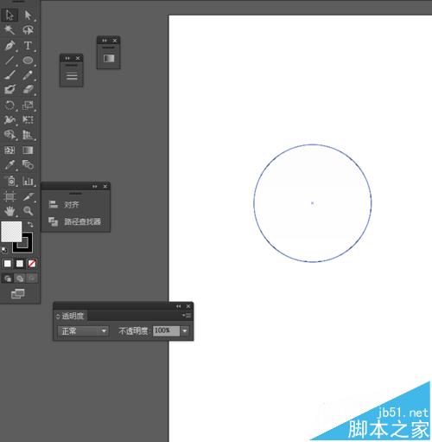
Task: Activate the Type tool
Action: (28, 45)
